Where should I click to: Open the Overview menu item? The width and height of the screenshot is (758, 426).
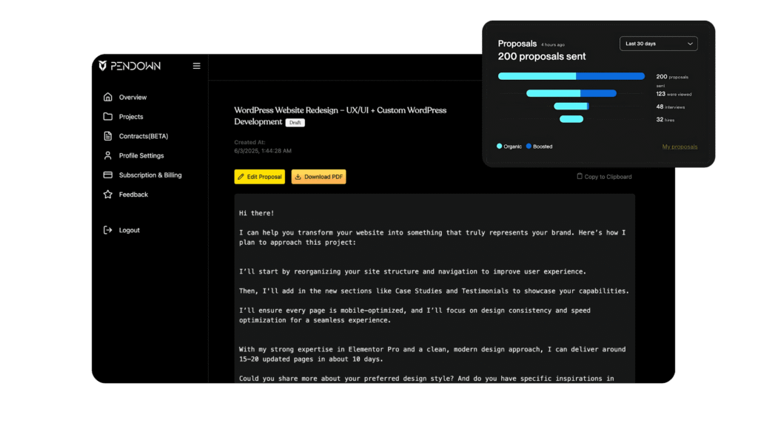coord(133,97)
